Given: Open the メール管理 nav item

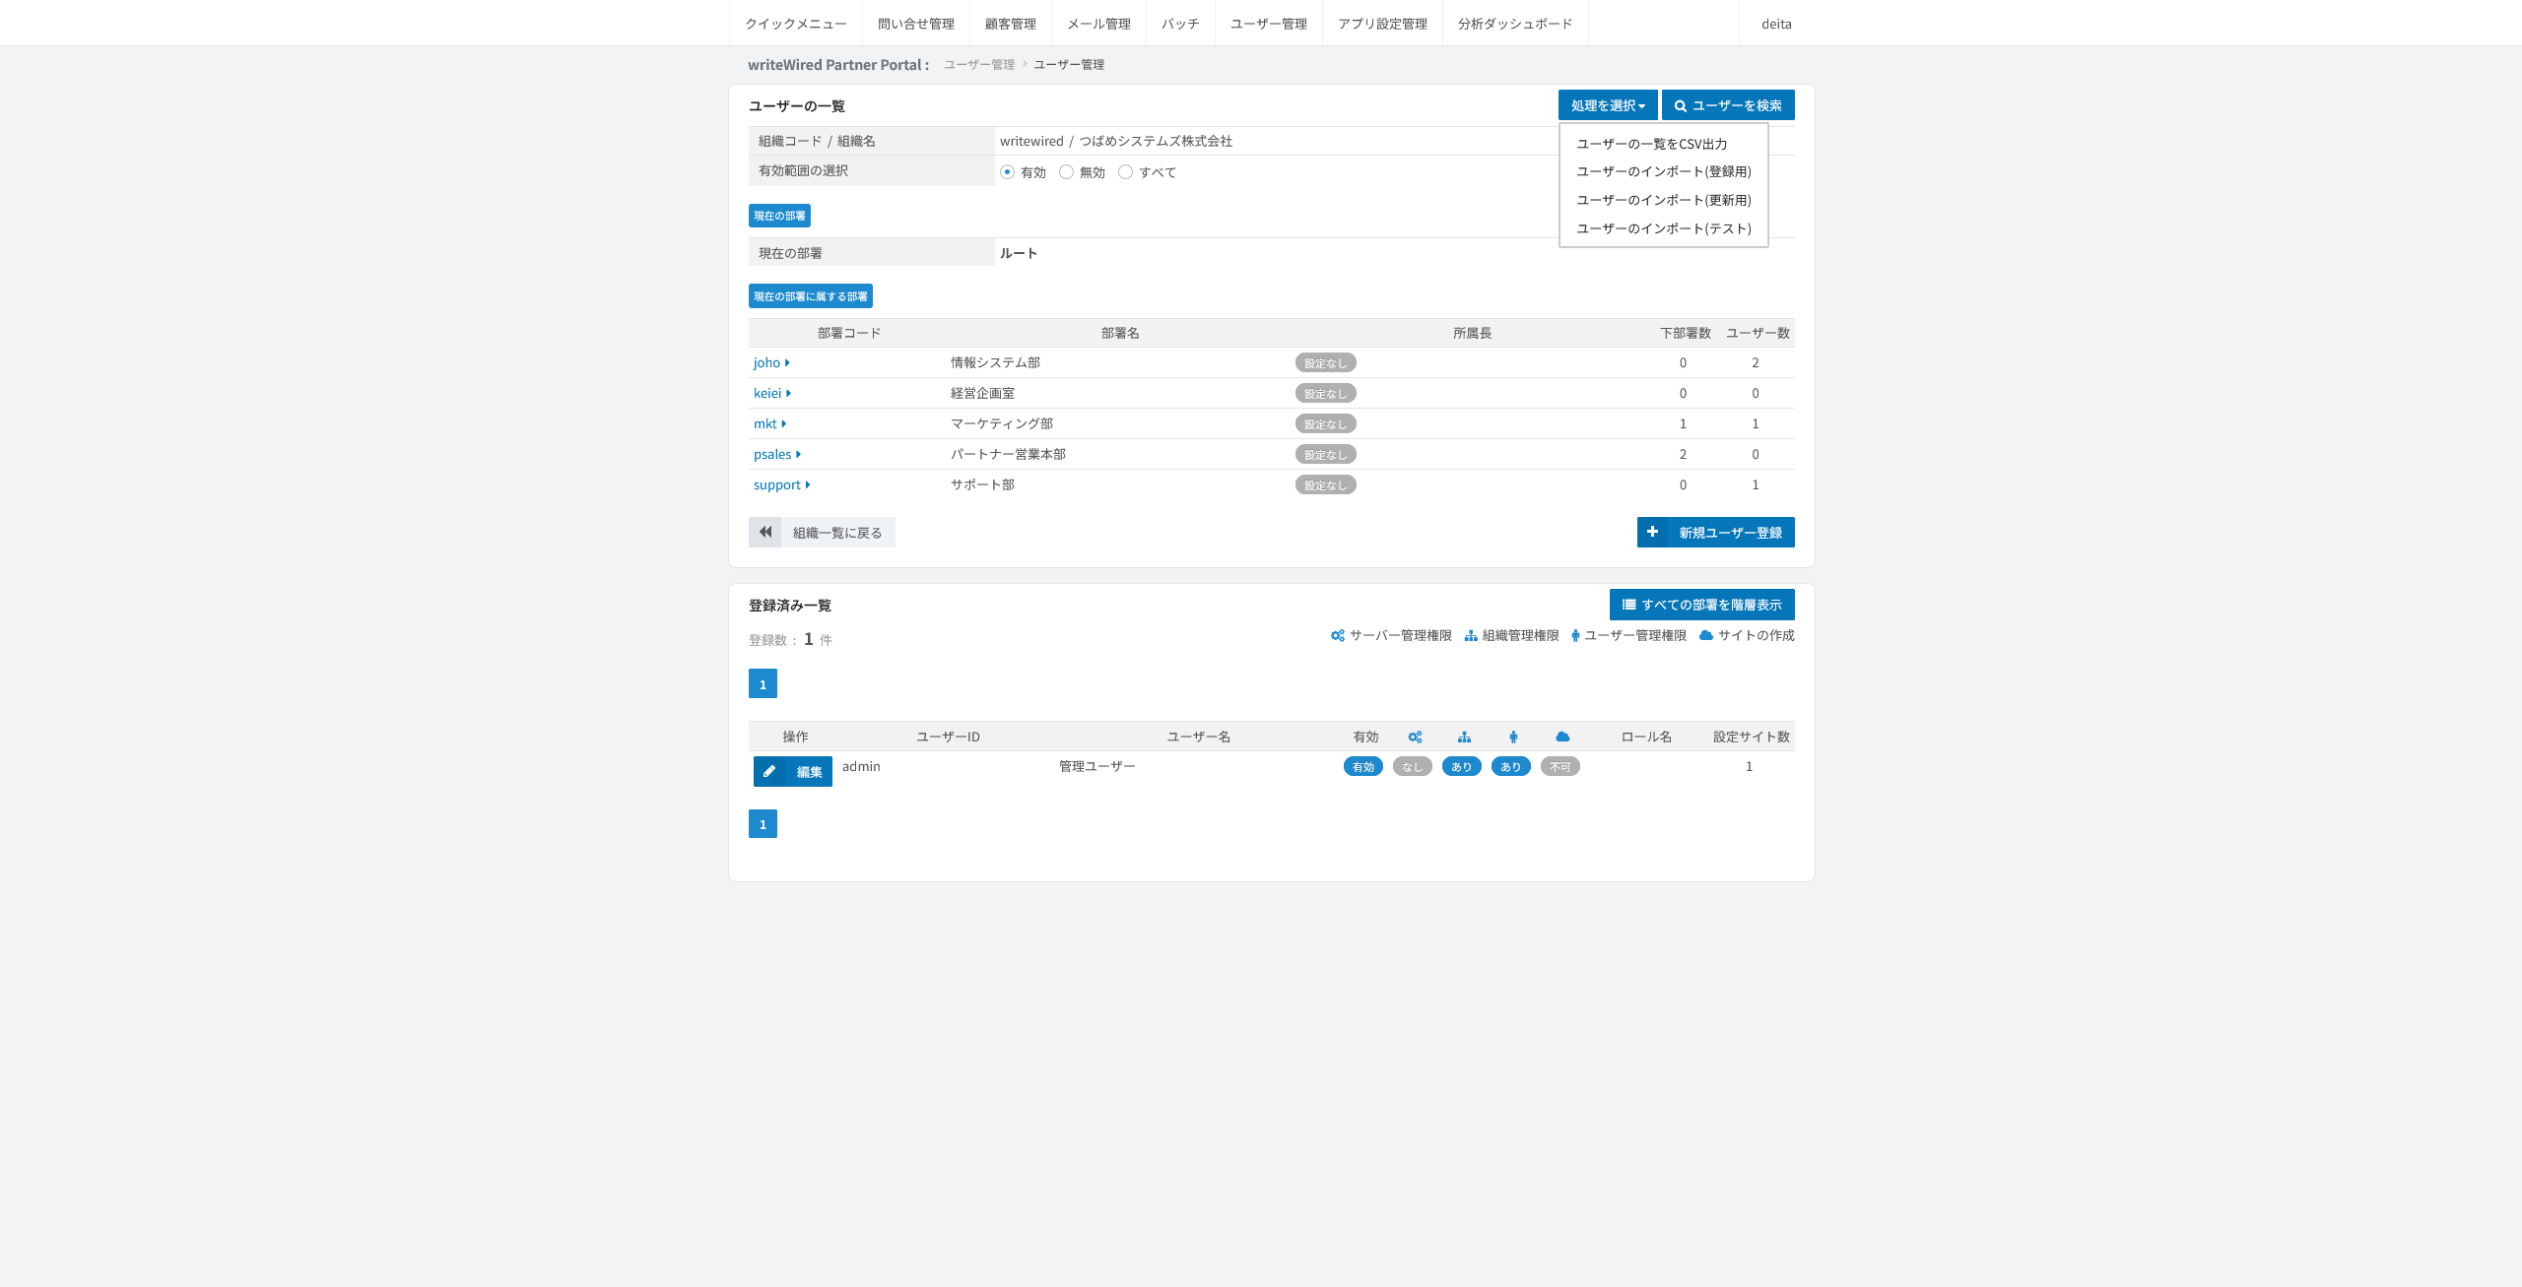Looking at the screenshot, I should [x=1099, y=24].
